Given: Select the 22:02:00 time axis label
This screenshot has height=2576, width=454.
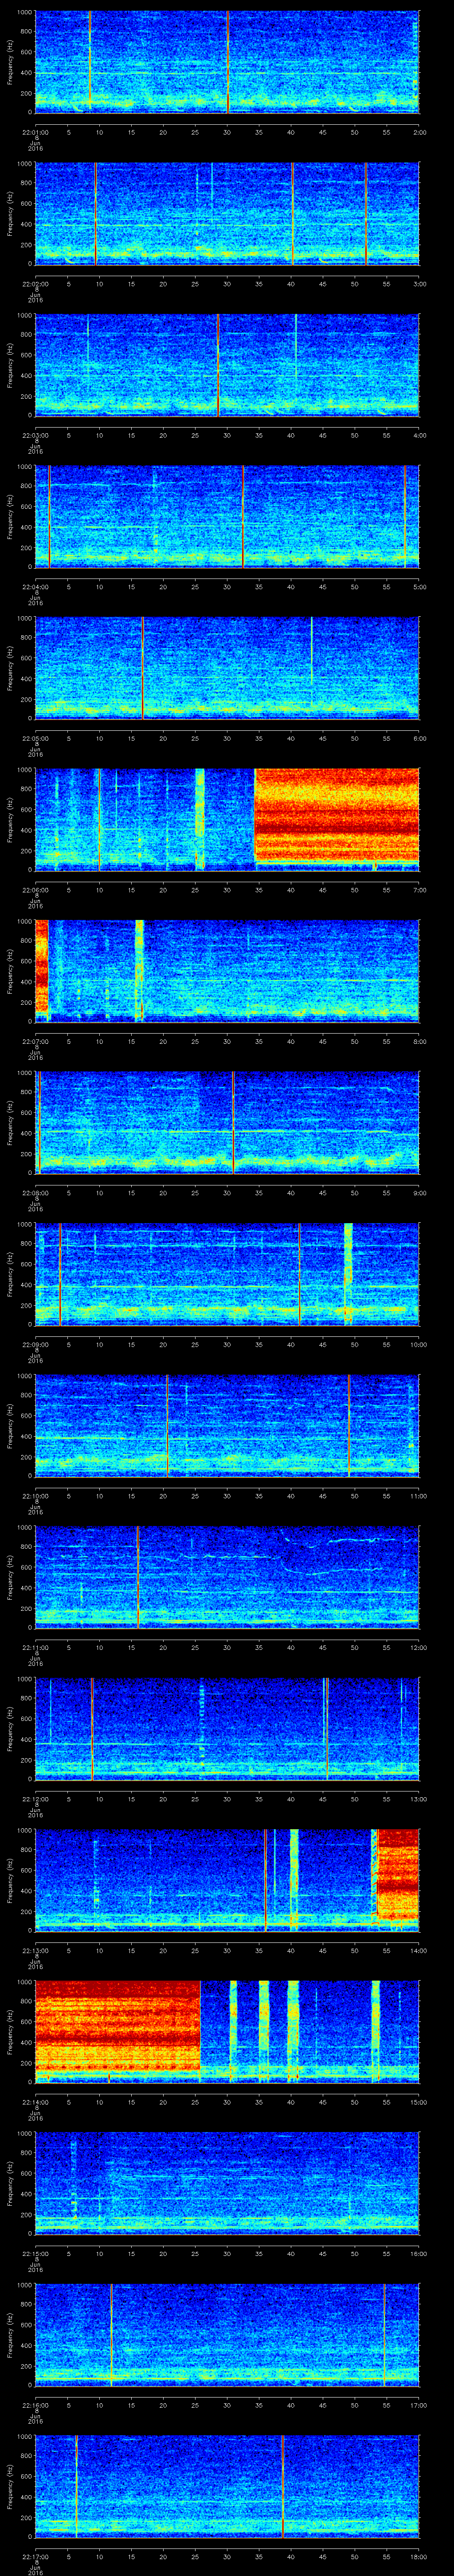Looking at the screenshot, I should coord(35,283).
